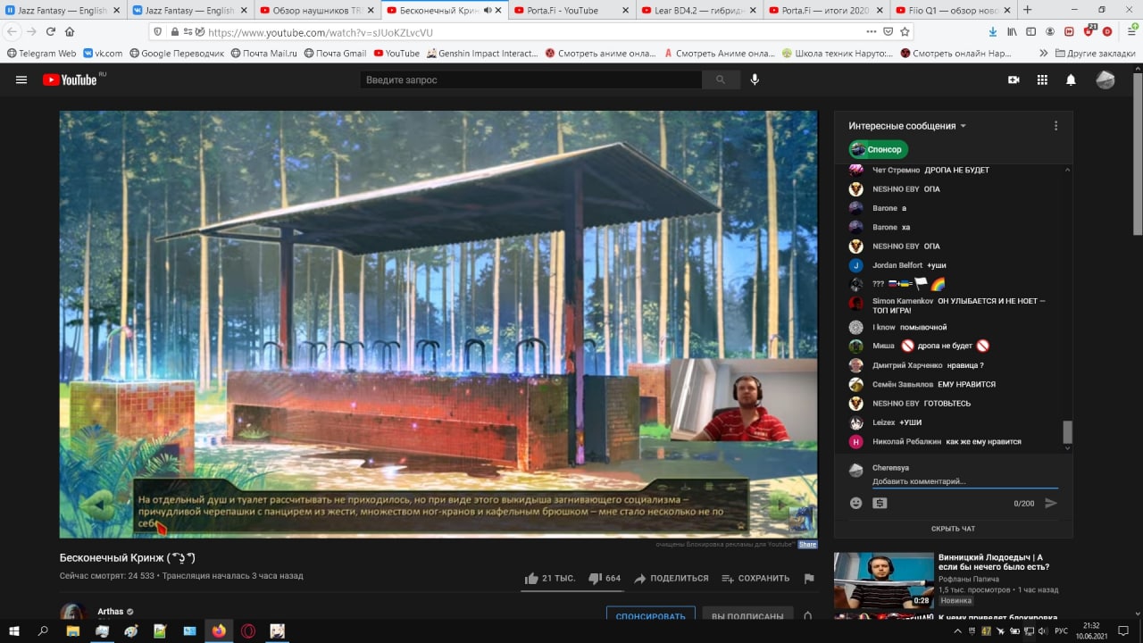Open the Рофланы Папича channel name

(x=969, y=579)
